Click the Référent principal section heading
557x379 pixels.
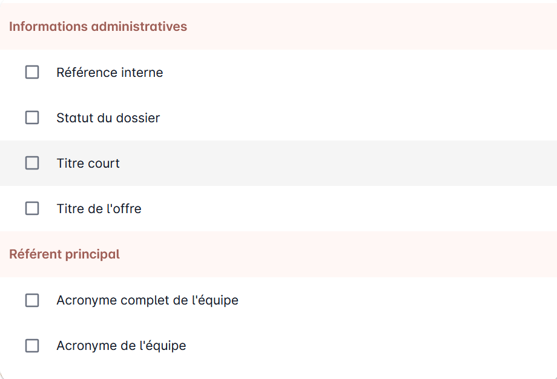click(64, 254)
